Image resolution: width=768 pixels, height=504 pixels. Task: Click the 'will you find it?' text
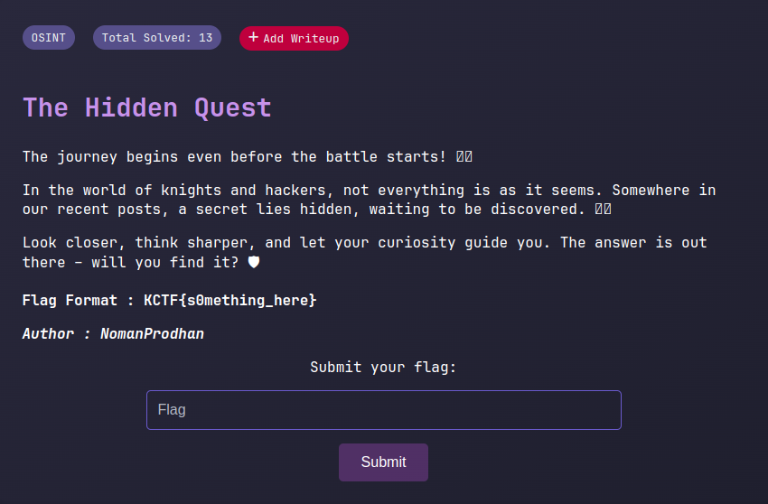[165, 263]
